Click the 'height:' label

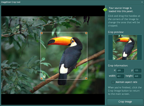(x=129, y=76)
